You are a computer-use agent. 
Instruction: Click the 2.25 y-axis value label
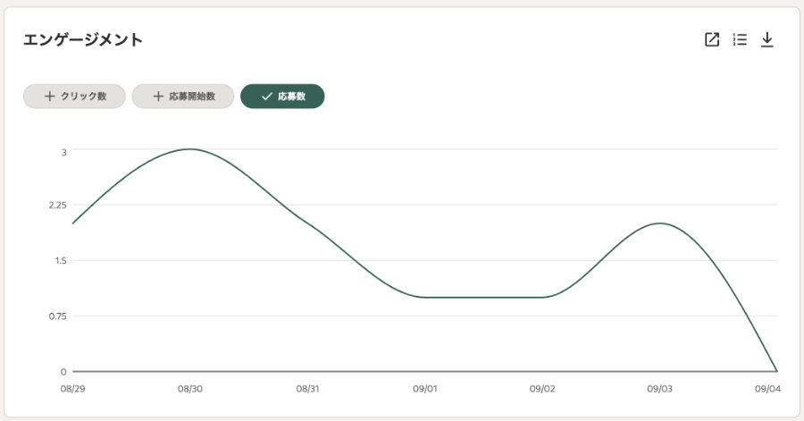tap(57, 206)
